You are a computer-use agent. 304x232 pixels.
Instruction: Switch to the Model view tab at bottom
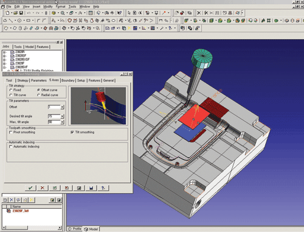pyautogui.click(x=91, y=229)
